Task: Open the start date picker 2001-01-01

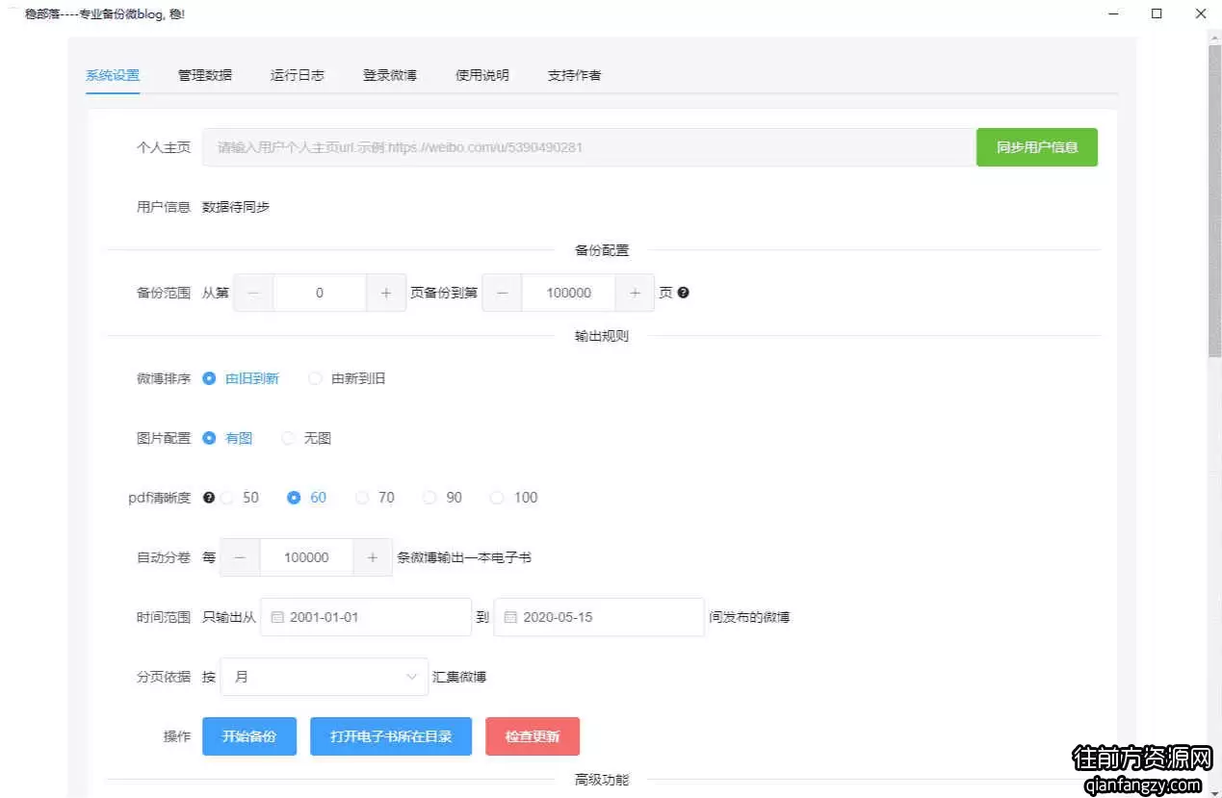Action: 365,617
